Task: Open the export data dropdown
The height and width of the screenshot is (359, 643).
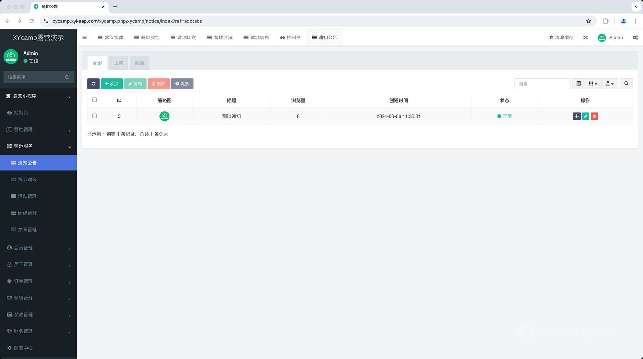Action: (610, 83)
